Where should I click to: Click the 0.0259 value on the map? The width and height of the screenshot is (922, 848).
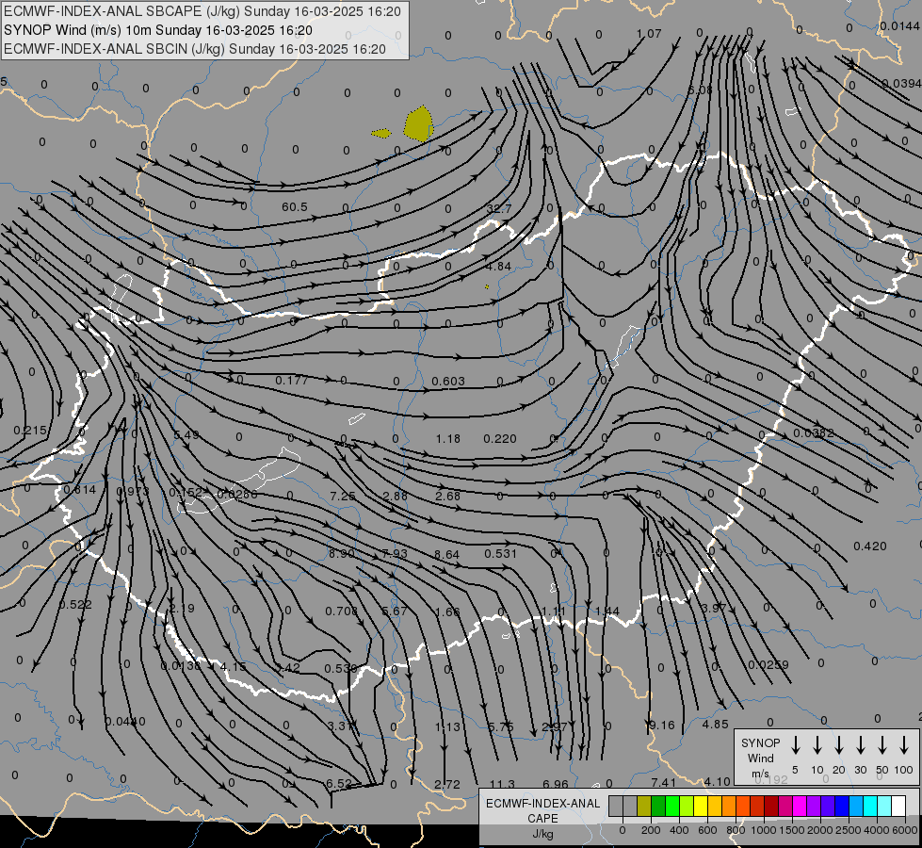pyautogui.click(x=768, y=665)
